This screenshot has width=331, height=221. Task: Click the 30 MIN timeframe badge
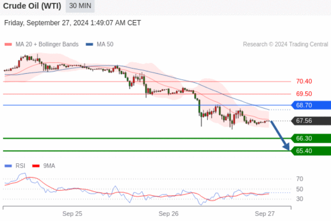click(x=80, y=5)
